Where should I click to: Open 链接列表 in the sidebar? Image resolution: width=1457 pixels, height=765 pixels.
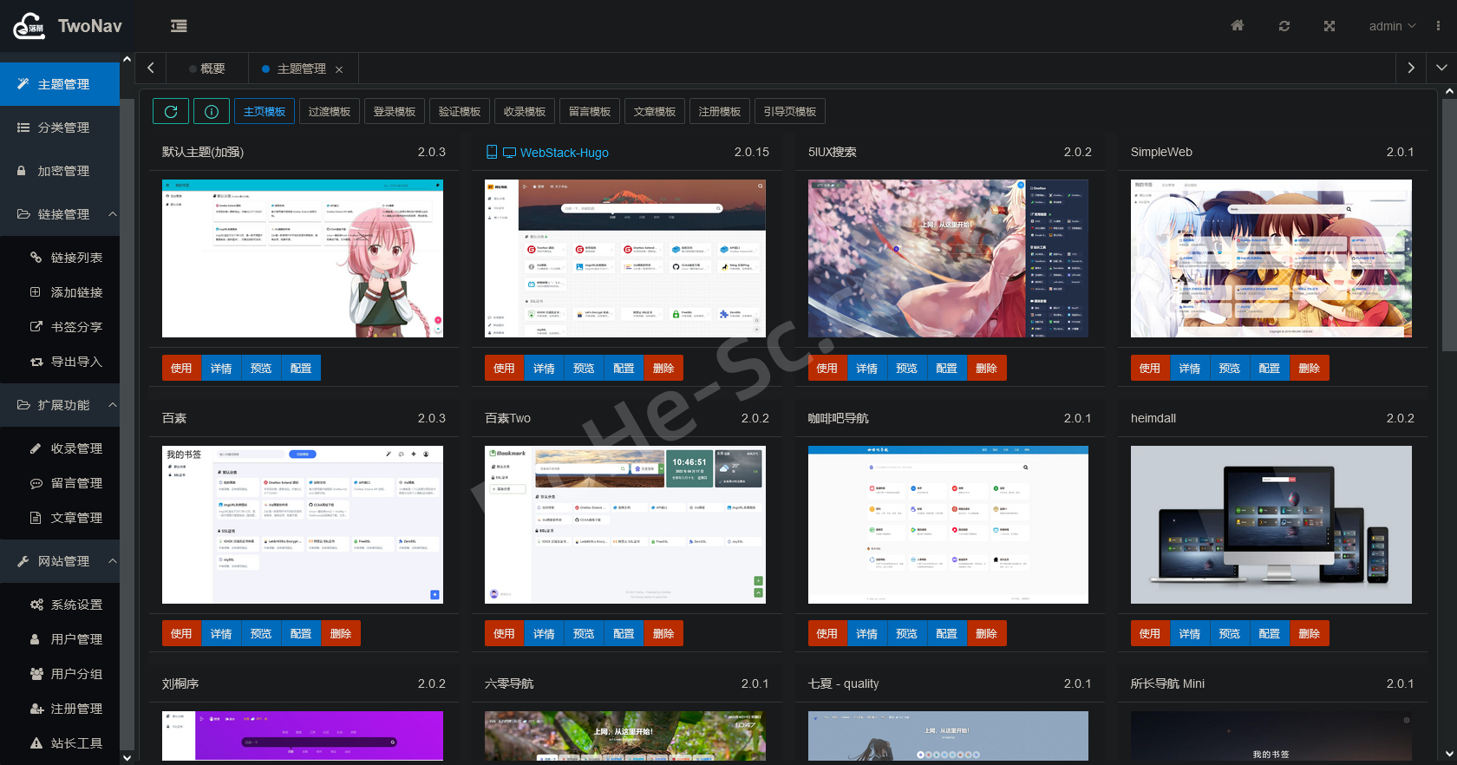click(x=60, y=258)
